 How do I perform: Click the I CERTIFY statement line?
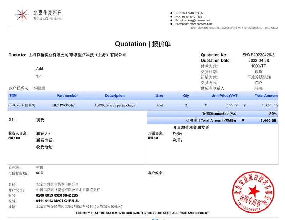click(x=143, y=213)
